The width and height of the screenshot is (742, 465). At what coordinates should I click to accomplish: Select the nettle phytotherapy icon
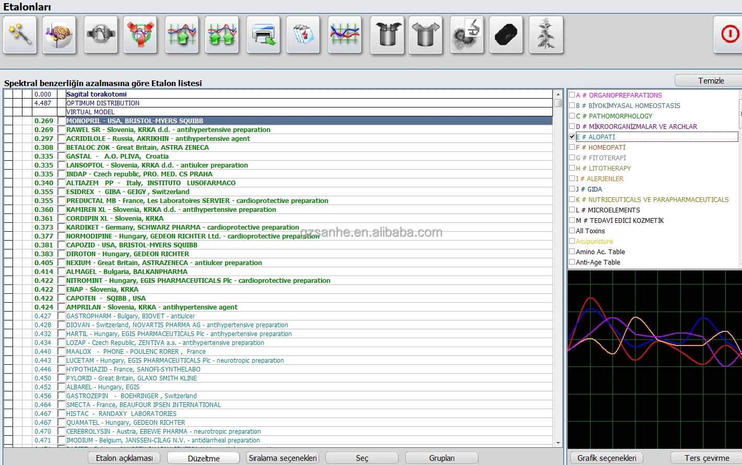pos(546,34)
